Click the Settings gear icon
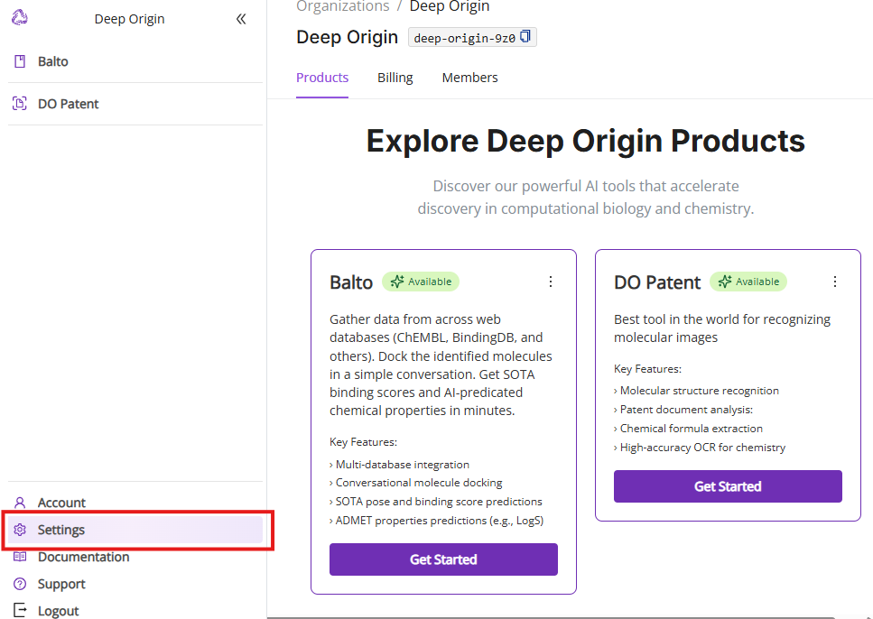The width and height of the screenshot is (873, 619). click(x=20, y=530)
